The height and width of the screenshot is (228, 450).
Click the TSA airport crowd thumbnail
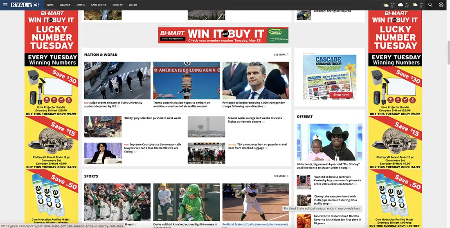point(206,153)
